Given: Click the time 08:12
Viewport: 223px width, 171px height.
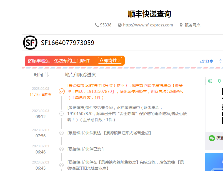Looking at the screenshot, I should 41,117.
